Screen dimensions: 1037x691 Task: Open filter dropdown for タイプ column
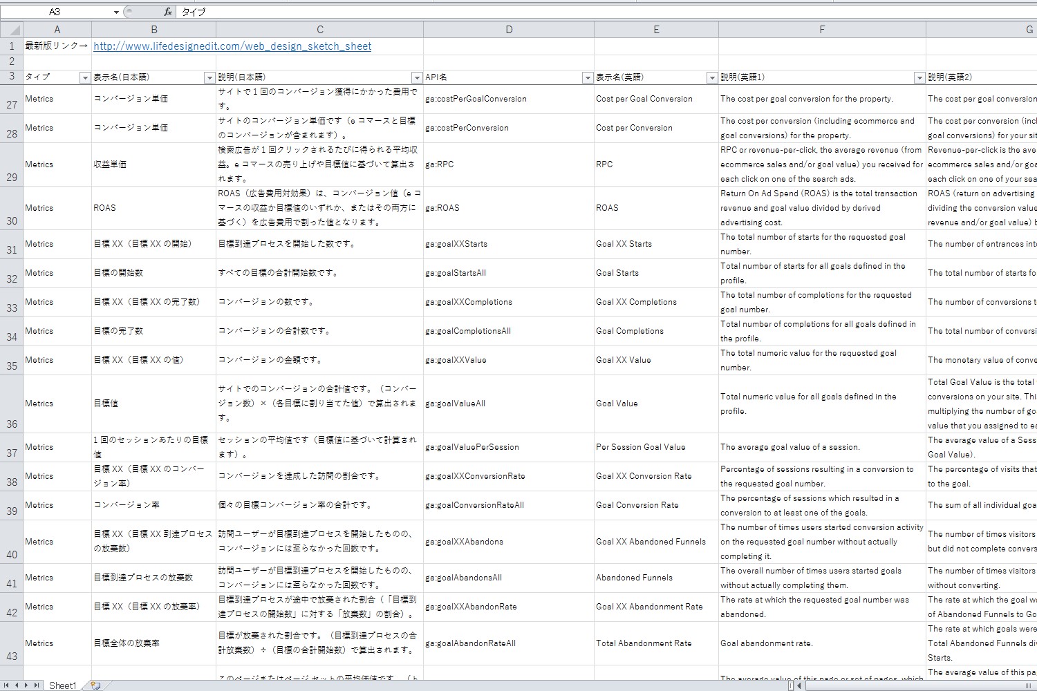click(x=85, y=78)
